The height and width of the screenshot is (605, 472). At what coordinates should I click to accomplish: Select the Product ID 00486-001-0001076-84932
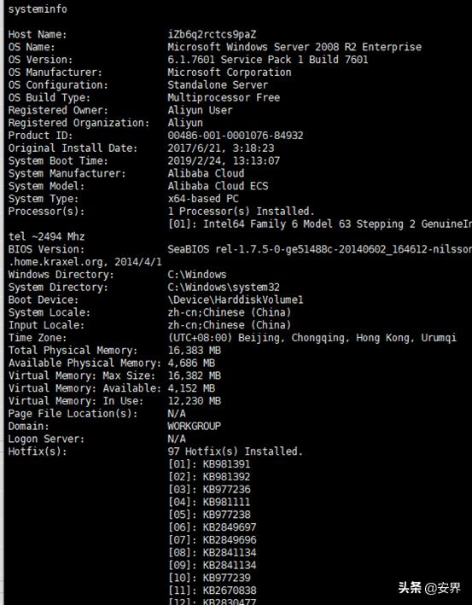tap(236, 136)
